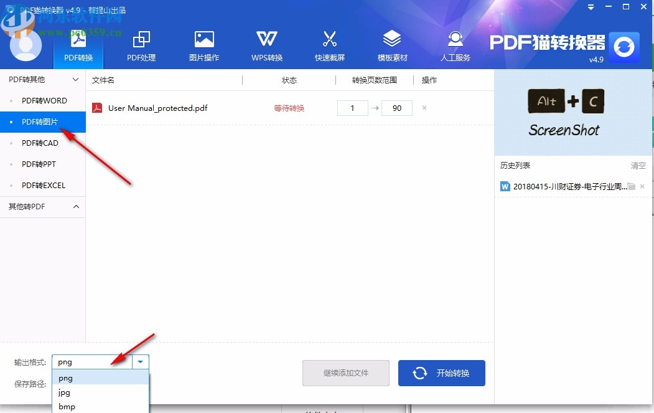Click the starting page number field
The width and height of the screenshot is (654, 413).
[x=352, y=108]
